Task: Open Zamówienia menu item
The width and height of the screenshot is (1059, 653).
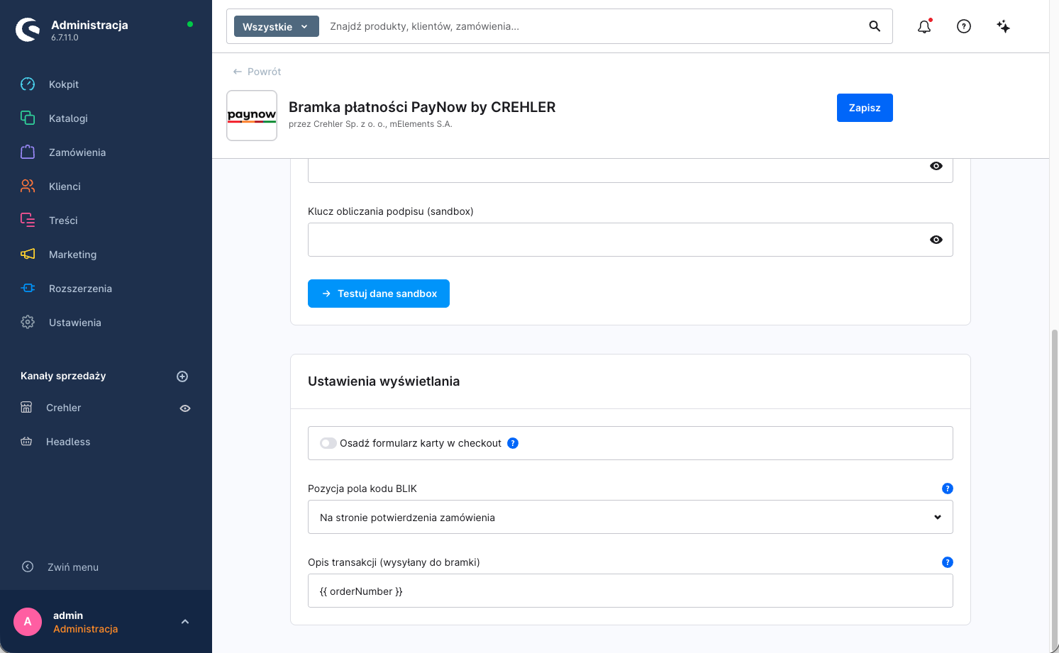Action: [77, 152]
